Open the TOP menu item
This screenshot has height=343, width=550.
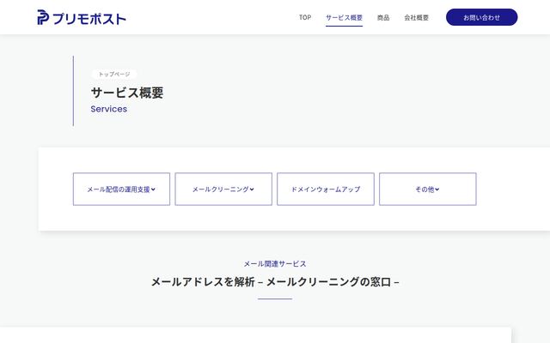tap(305, 17)
